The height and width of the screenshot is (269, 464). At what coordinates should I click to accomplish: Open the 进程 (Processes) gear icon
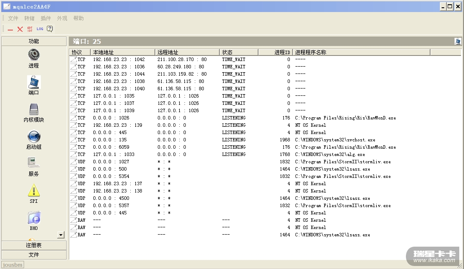[34, 55]
